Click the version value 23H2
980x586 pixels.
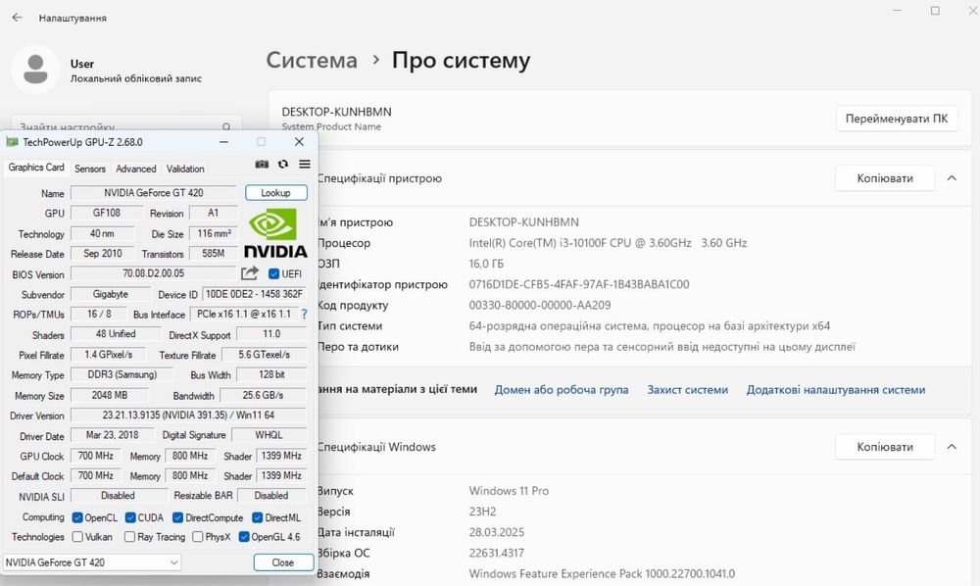pyautogui.click(x=482, y=511)
